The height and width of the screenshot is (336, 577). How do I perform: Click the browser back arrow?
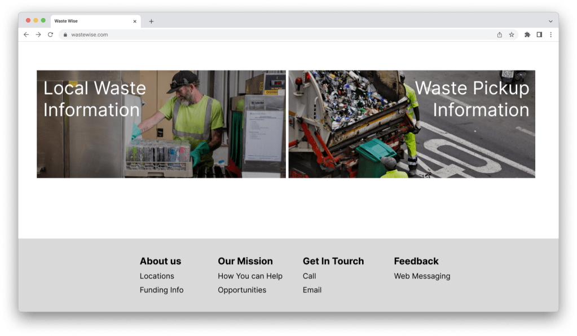[26, 34]
